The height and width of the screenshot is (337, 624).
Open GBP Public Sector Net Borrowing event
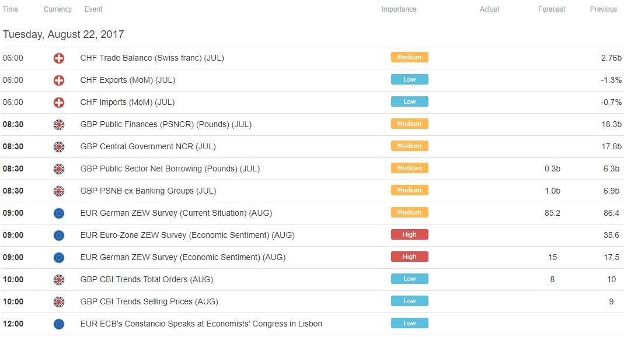coord(170,169)
